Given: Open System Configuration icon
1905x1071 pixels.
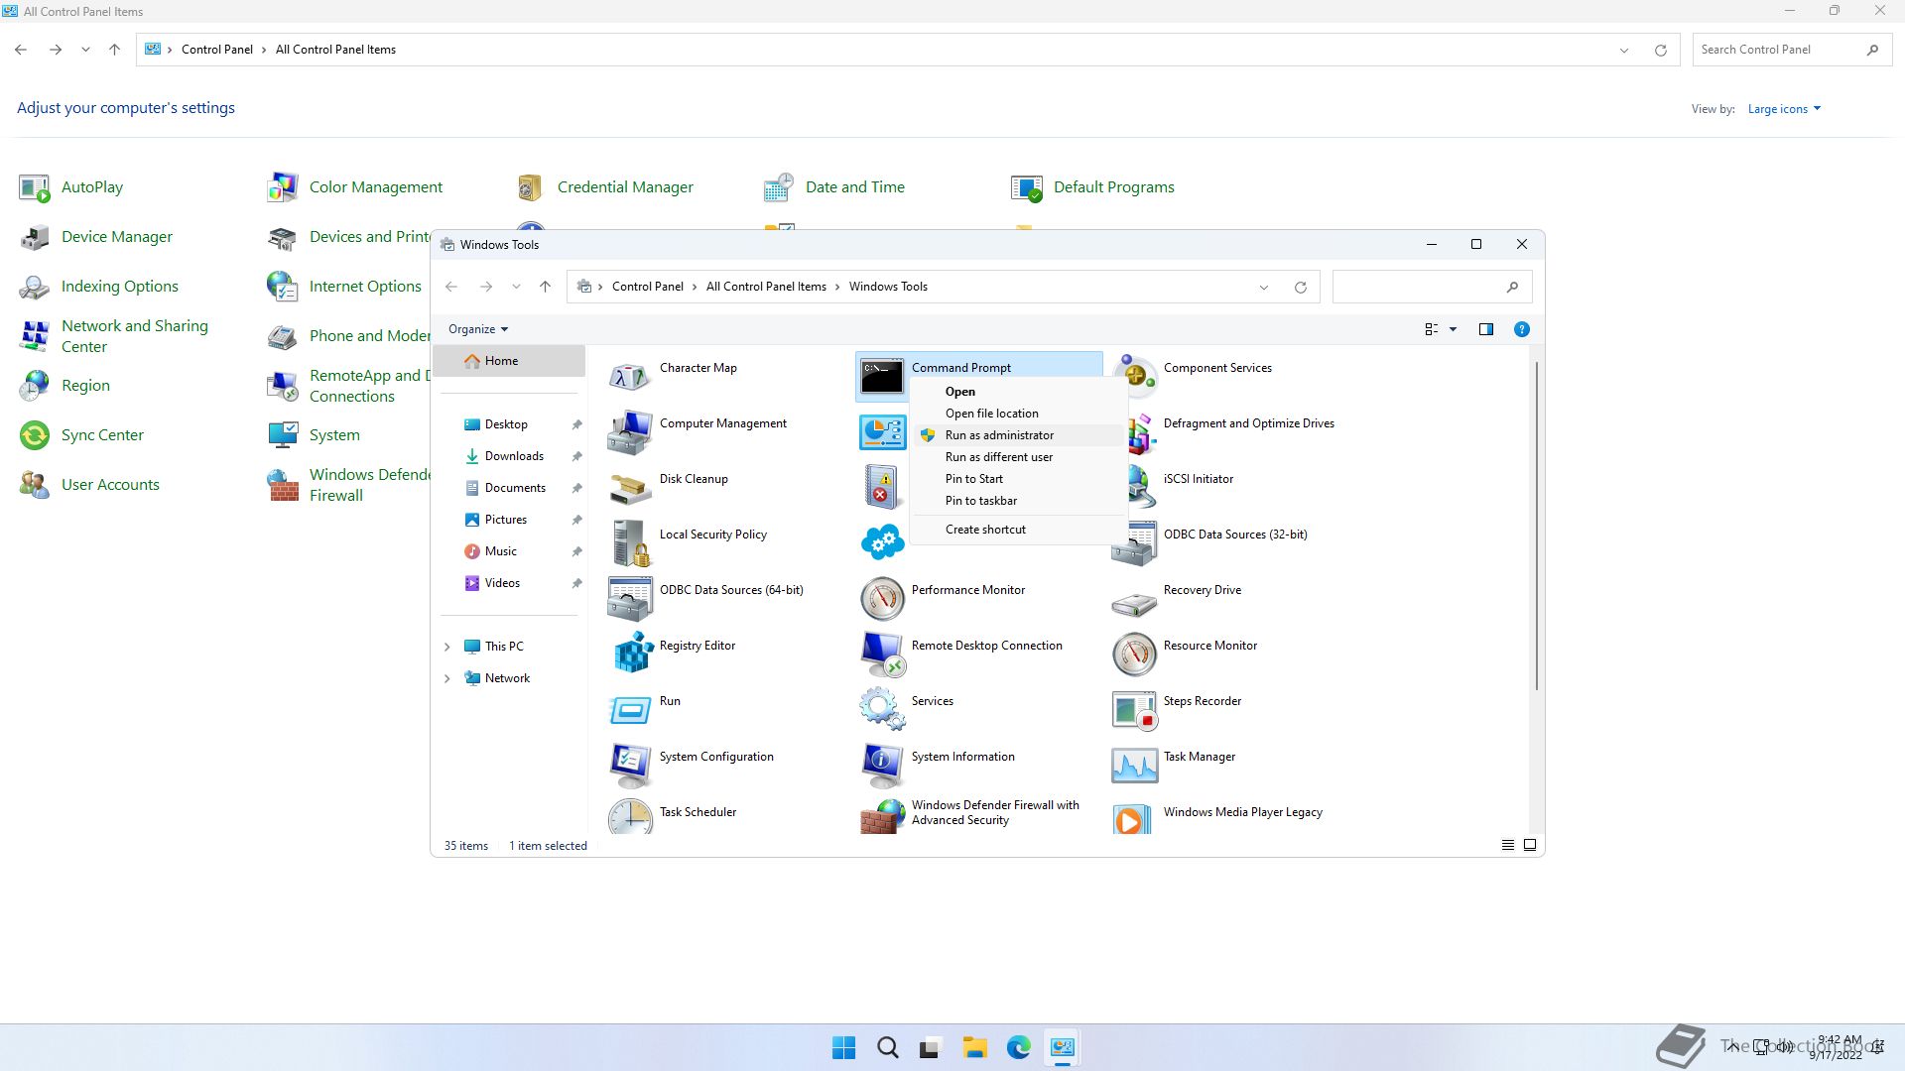Looking at the screenshot, I should [x=630, y=766].
